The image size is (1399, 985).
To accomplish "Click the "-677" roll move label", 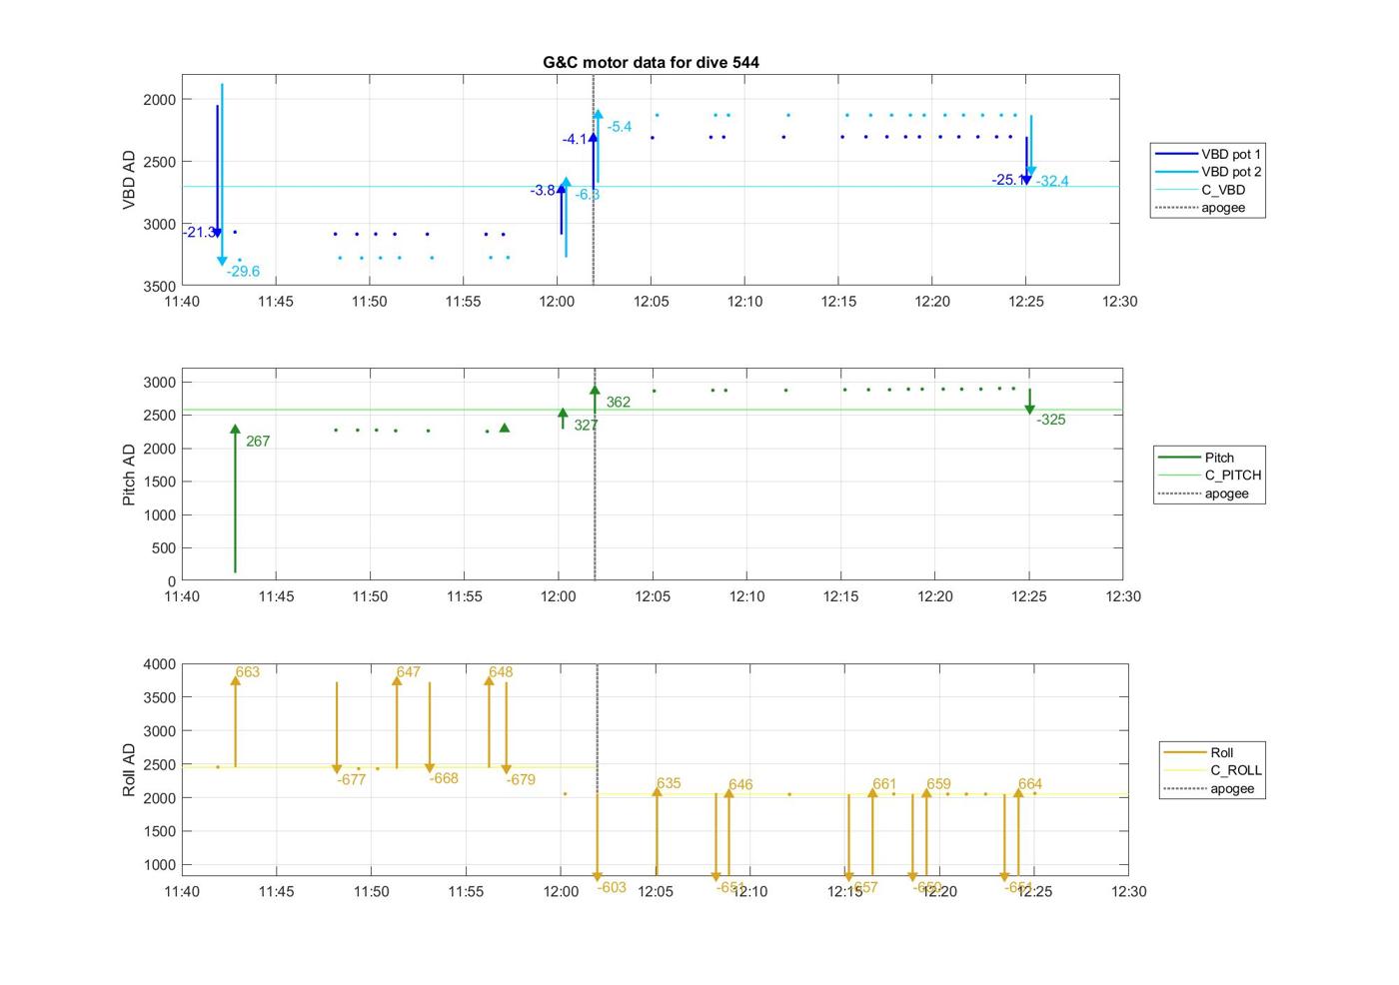I will click(x=352, y=779).
